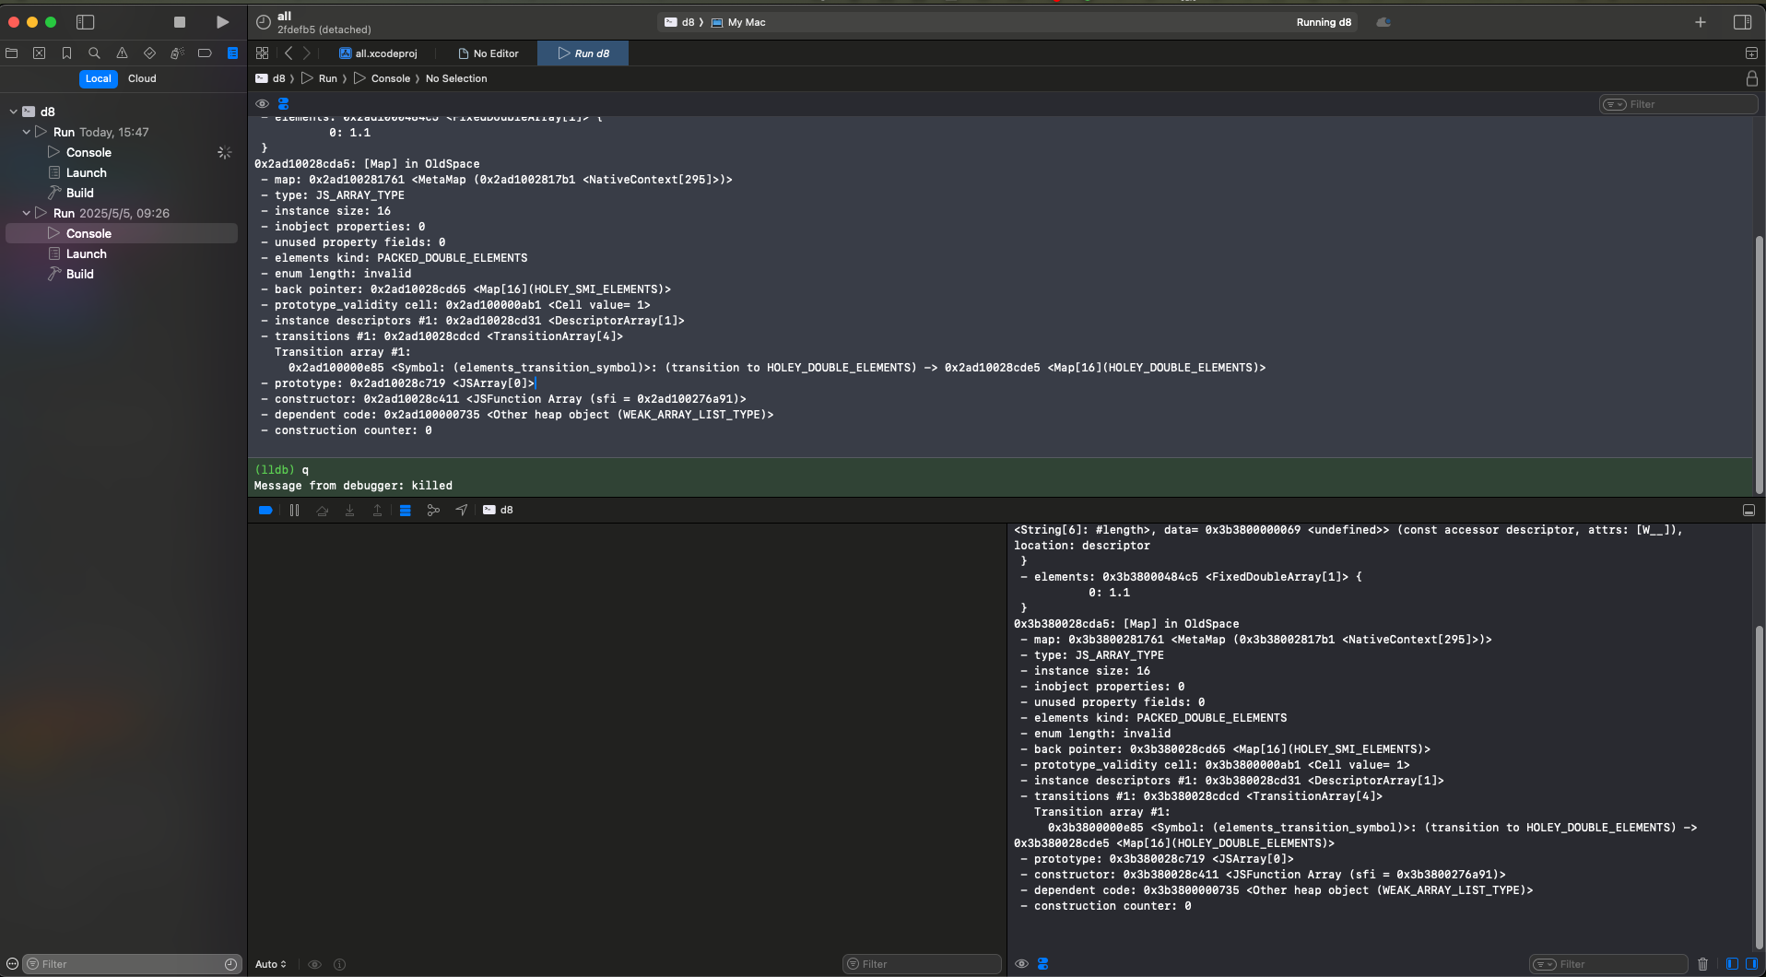Click the Run breadcrumb in jump bar
The height and width of the screenshot is (977, 1766).
tap(319, 78)
